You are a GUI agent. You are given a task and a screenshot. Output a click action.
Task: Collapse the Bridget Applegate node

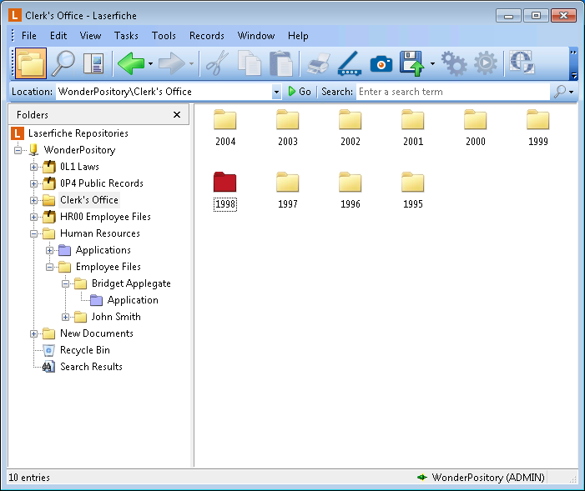65,283
